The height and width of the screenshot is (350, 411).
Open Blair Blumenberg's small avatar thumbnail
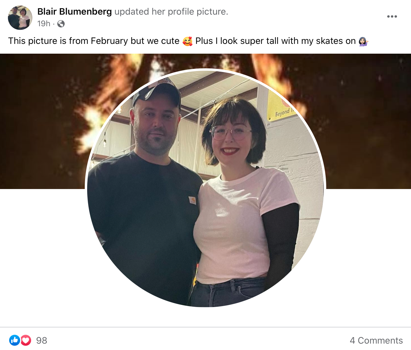(20, 18)
